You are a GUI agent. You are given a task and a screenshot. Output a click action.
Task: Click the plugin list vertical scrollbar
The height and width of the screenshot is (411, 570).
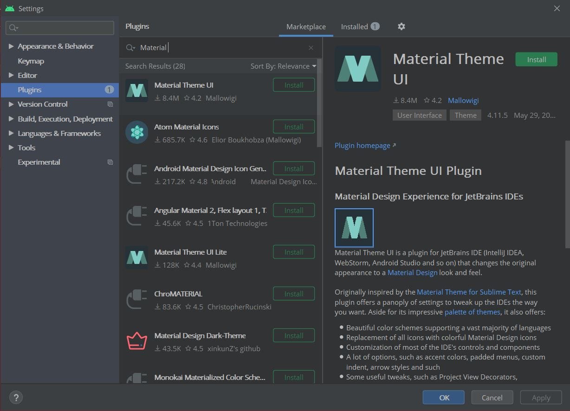(319, 103)
